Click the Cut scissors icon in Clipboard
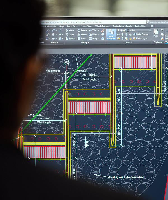168x200 pixels. (162, 30)
